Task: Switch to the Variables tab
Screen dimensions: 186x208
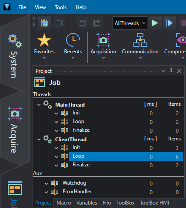Action: click(86, 203)
